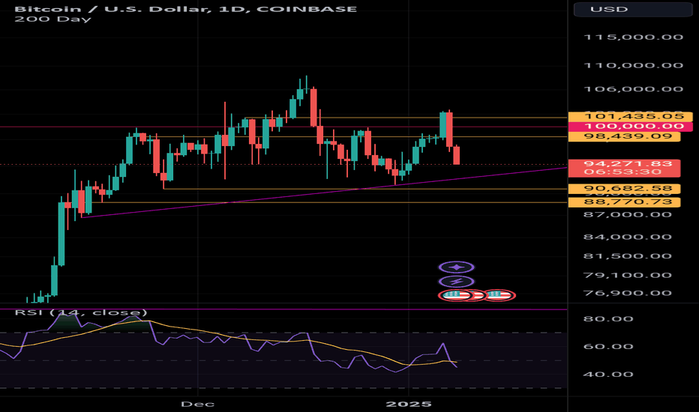This screenshot has height=412, width=699.
Task: Click the 81,500.00 price scale value
Action: tap(628, 256)
